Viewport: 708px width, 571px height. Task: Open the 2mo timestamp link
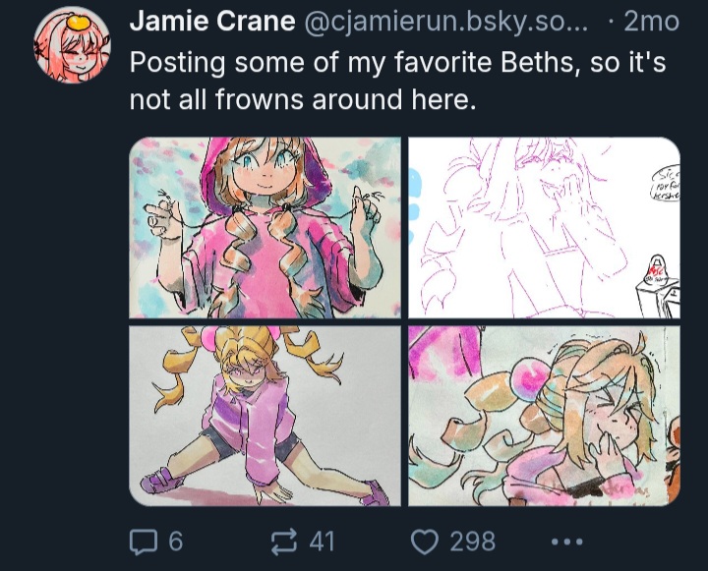coord(651,22)
